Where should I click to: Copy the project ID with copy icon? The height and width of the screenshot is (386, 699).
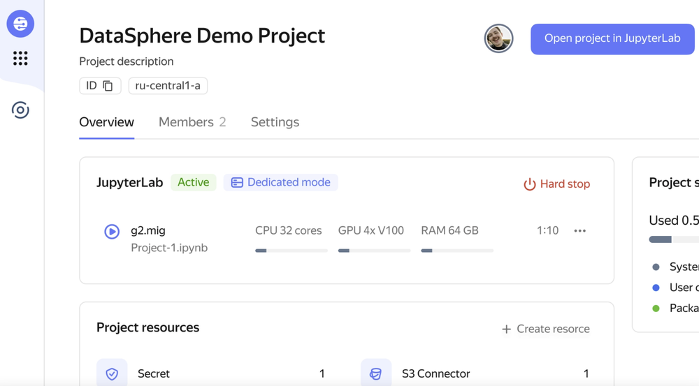[108, 85]
